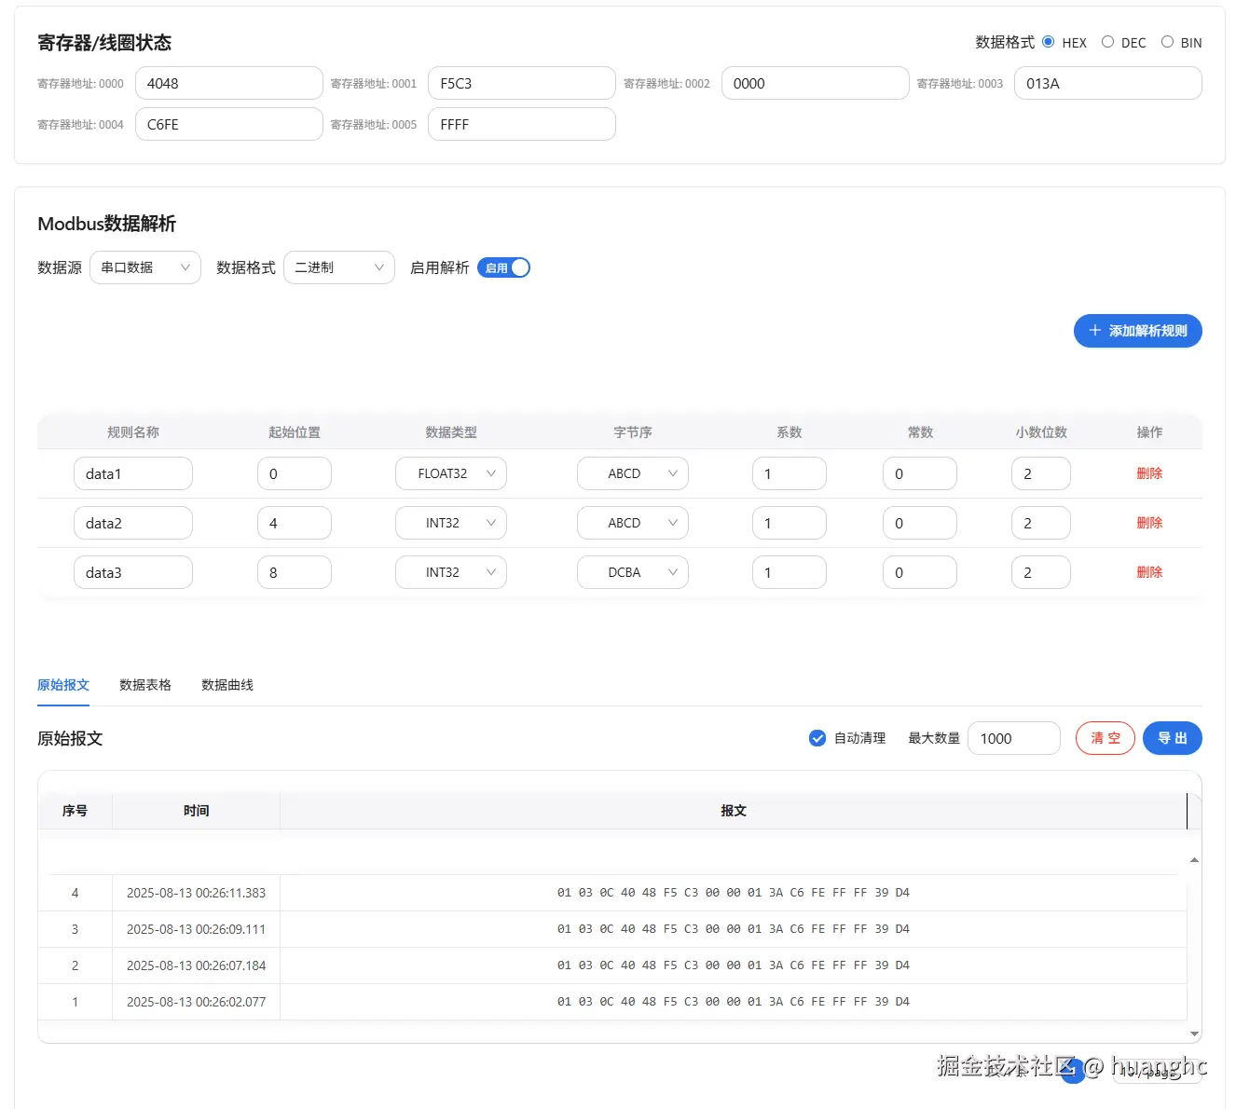Click the message table scroll down arrow
This screenshot has width=1236, height=1109.
tap(1194, 1034)
